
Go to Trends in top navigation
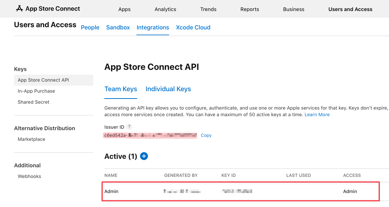pos(208,9)
